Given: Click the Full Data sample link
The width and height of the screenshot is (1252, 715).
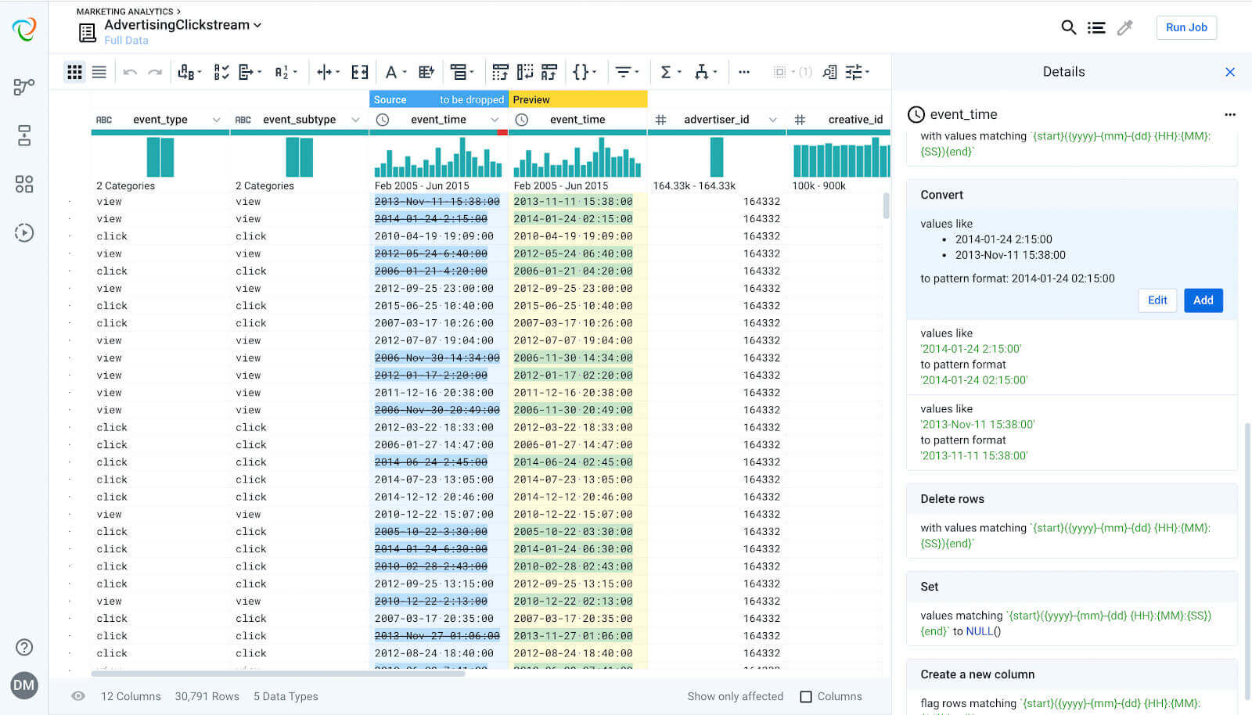Looking at the screenshot, I should tap(126, 41).
